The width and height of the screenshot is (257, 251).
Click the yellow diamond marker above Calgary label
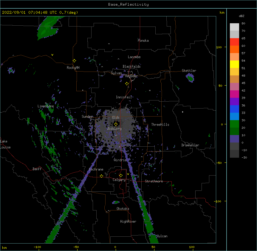[121, 176]
